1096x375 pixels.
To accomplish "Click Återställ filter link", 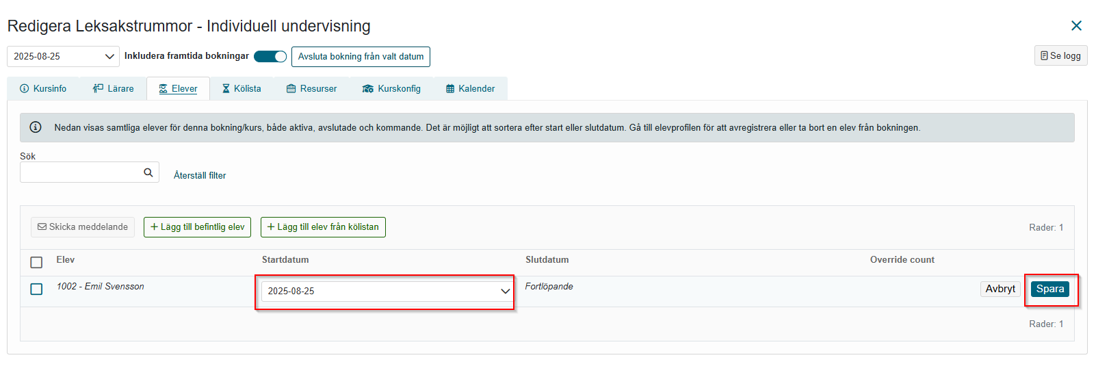I will 200,175.
